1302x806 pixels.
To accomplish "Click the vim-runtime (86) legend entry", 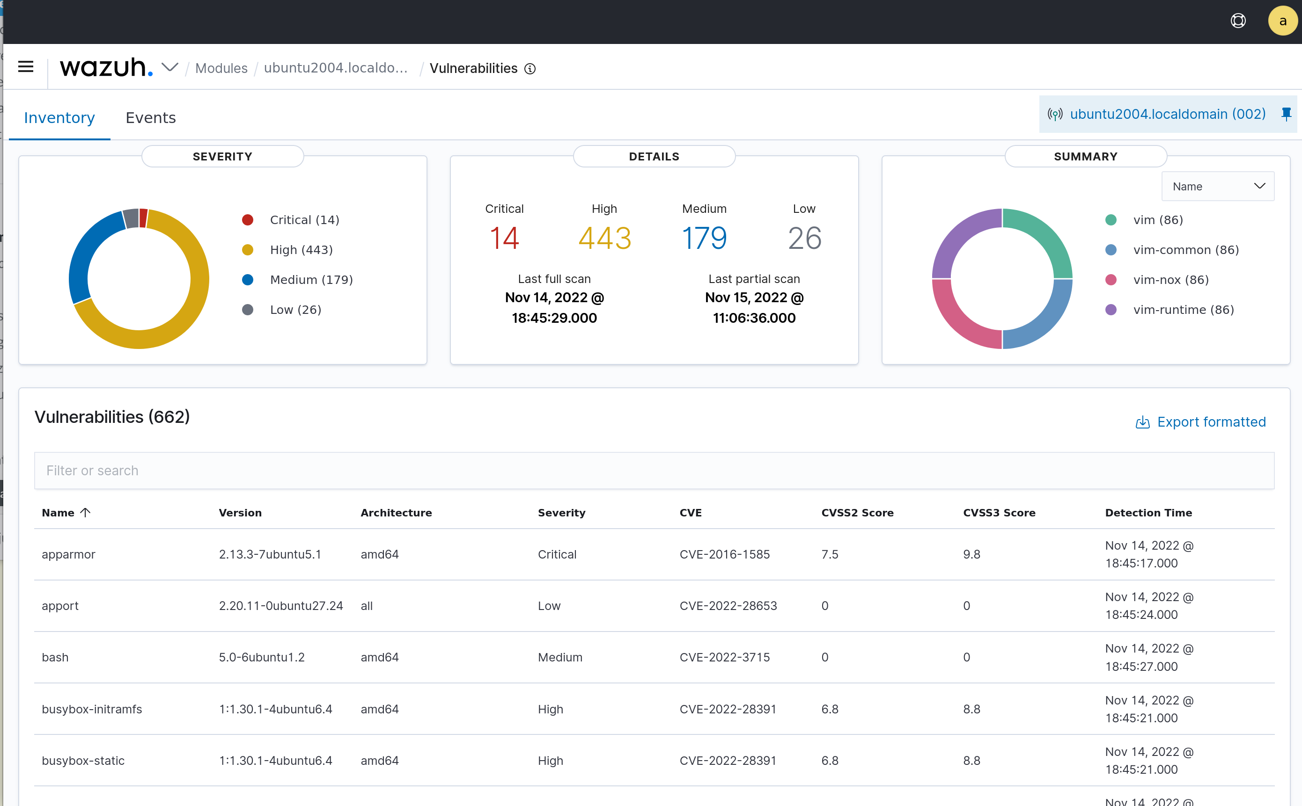I will (x=1170, y=309).
